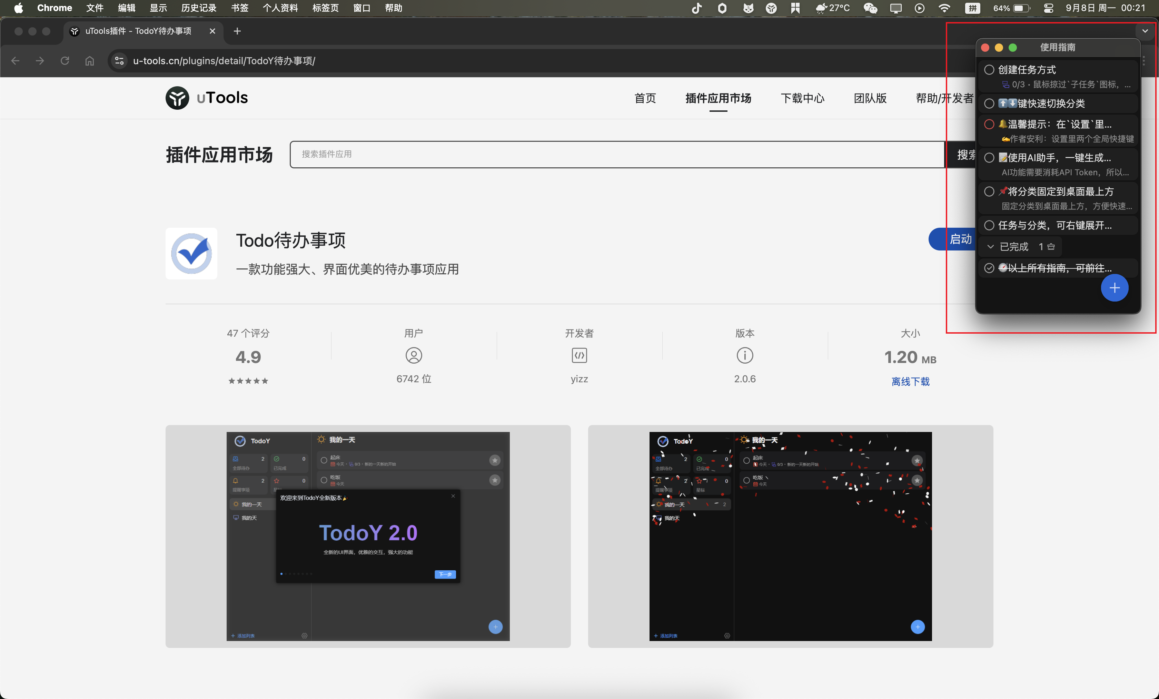Click the archive icon beside 已完成 count
This screenshot has height=699, width=1159.
(x=1051, y=246)
